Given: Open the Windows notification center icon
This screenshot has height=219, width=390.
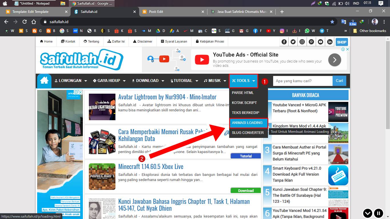Looking at the screenshot, I should [x=381, y=3].
